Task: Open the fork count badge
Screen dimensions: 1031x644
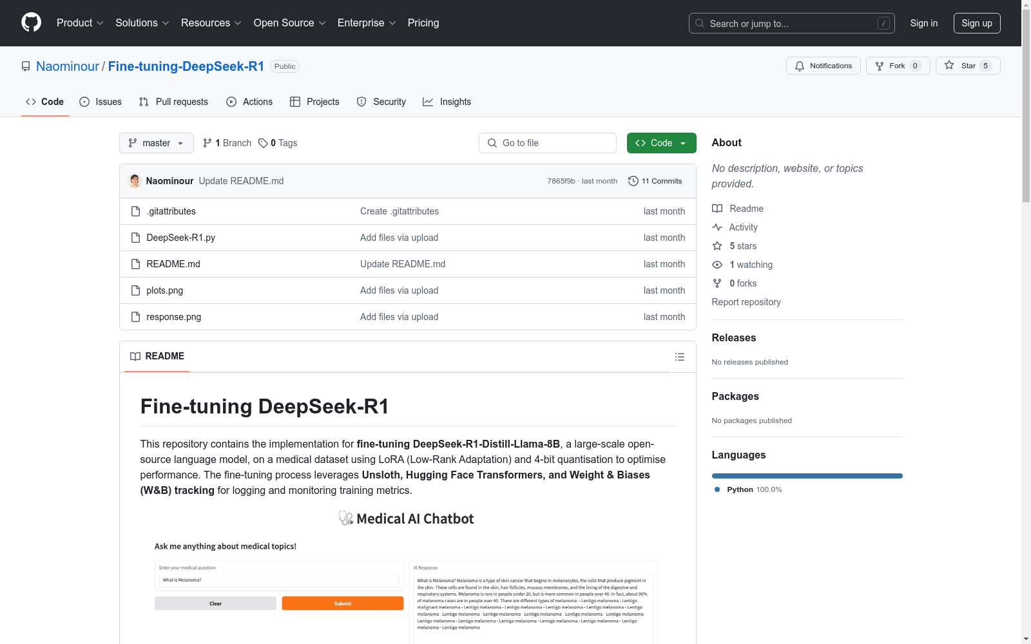Action: pyautogui.click(x=915, y=66)
